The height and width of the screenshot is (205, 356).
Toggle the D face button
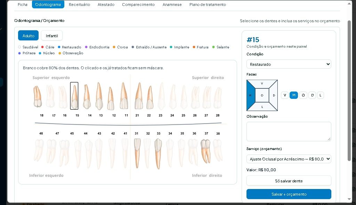pyautogui.click(x=312, y=95)
